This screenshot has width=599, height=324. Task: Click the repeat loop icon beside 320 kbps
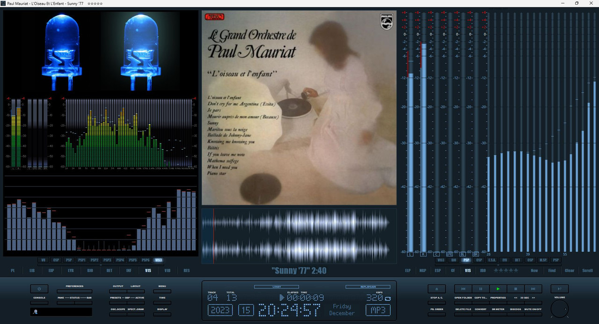point(387,298)
